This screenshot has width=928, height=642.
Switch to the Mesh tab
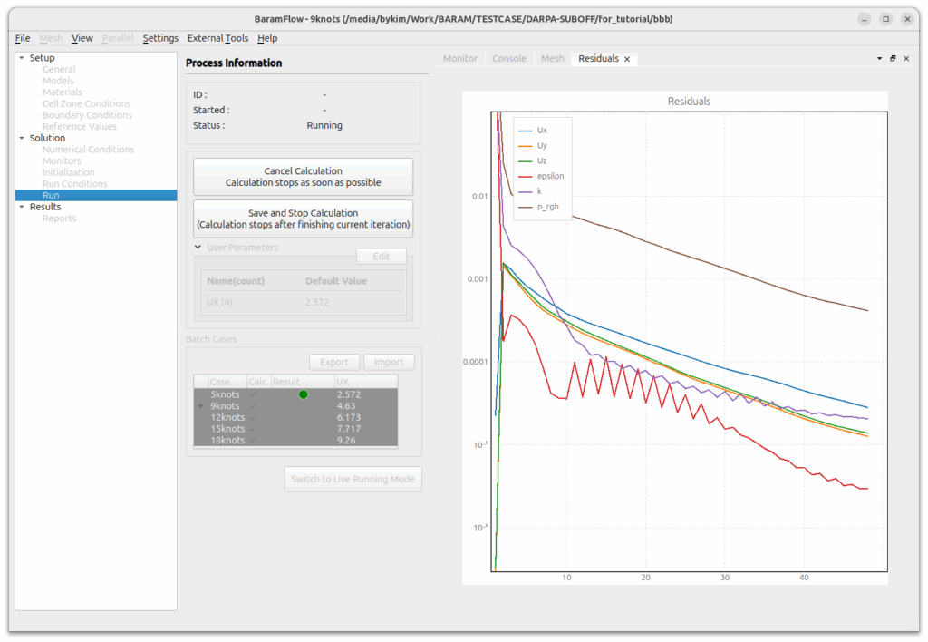click(x=552, y=59)
